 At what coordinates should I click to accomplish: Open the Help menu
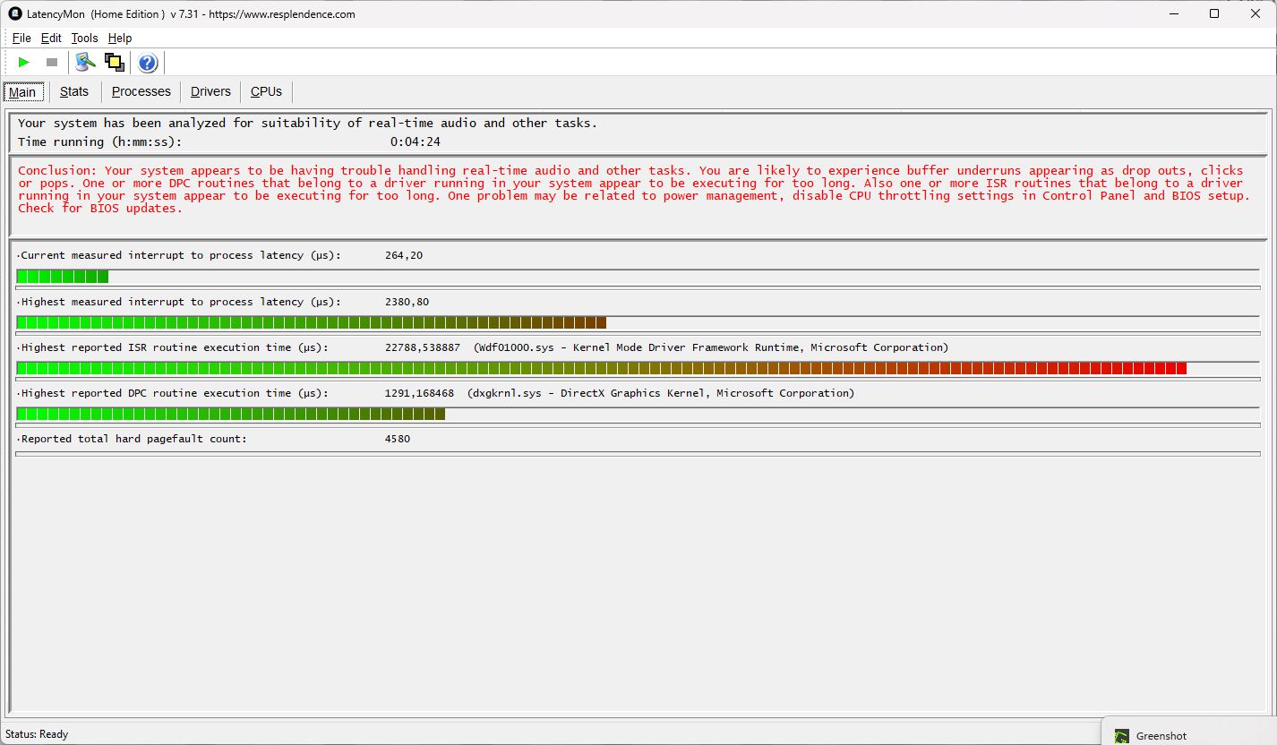click(x=120, y=38)
